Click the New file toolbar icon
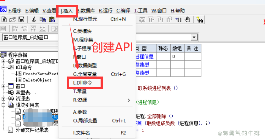Screen dimensions: 265x139 4,20
